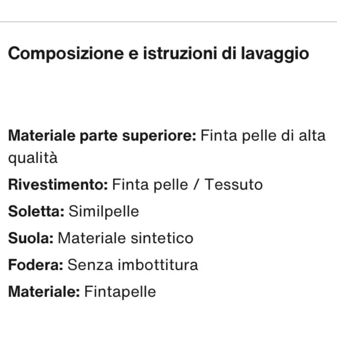
Task: Click the Rivestimento label
Action: [58, 185]
